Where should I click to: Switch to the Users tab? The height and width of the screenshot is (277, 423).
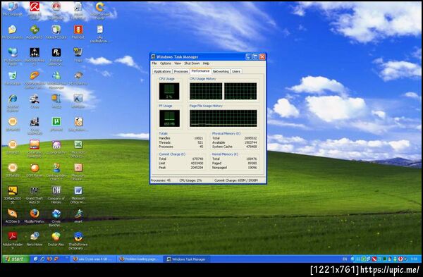click(236, 71)
